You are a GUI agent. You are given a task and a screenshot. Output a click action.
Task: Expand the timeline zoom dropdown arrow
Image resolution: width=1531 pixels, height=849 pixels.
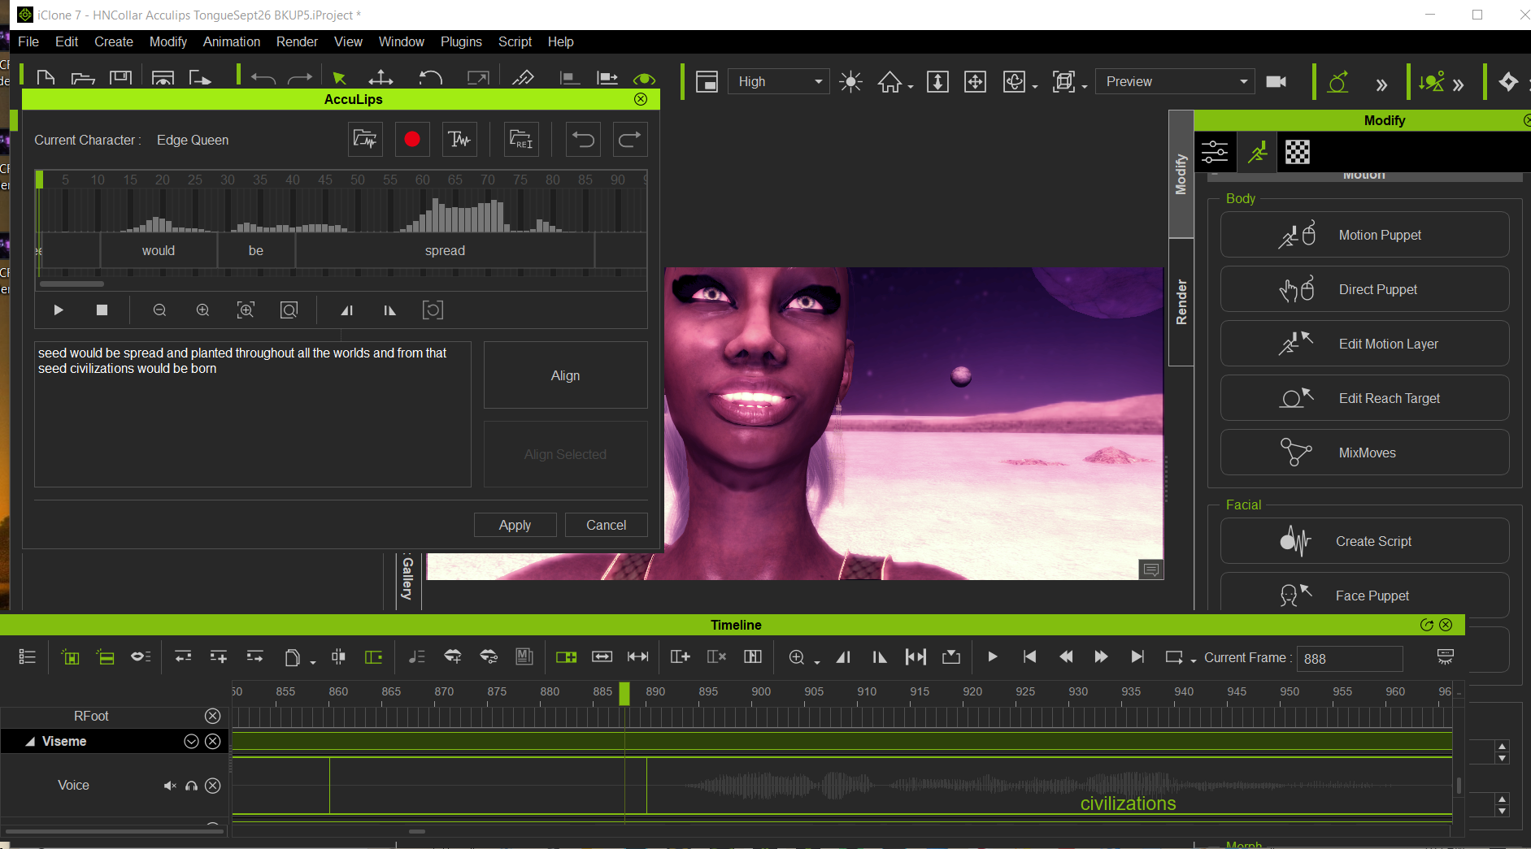817,661
